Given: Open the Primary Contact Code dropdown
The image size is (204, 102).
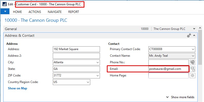Looking at the screenshot, I should (193, 49).
